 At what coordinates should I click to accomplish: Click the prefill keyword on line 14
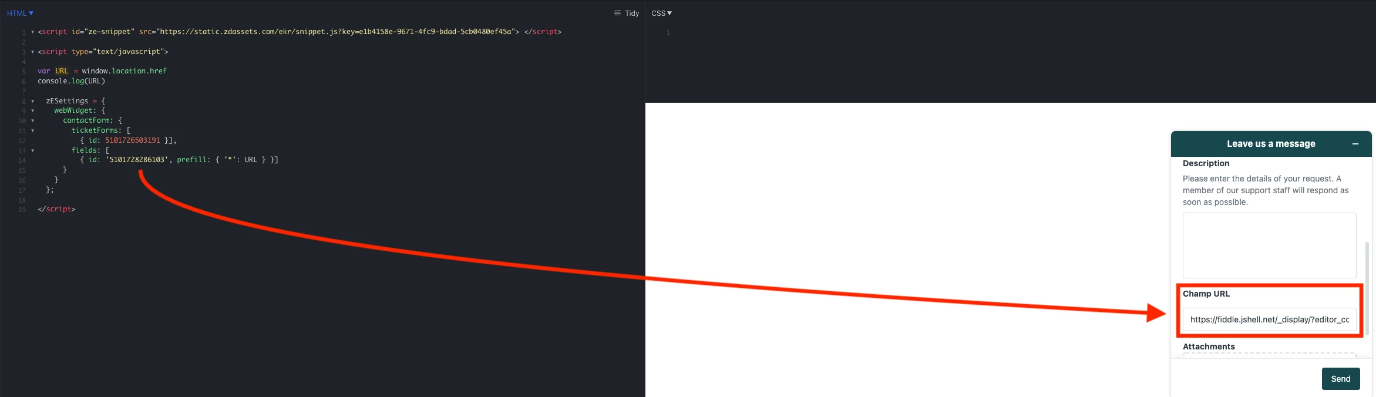(x=193, y=160)
